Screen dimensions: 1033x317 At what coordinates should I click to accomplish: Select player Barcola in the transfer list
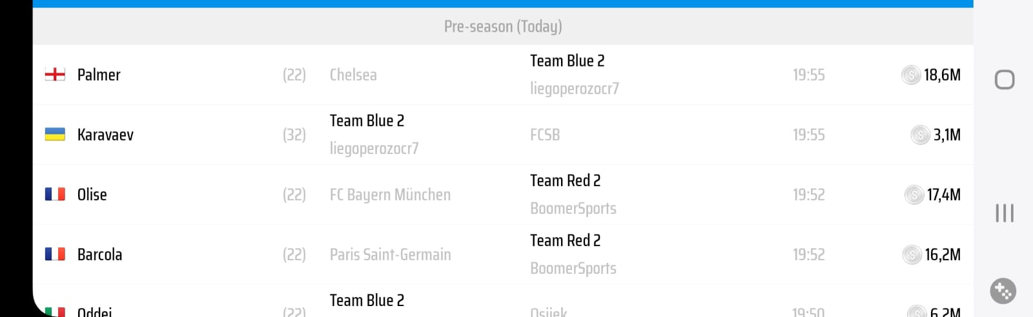(x=99, y=255)
